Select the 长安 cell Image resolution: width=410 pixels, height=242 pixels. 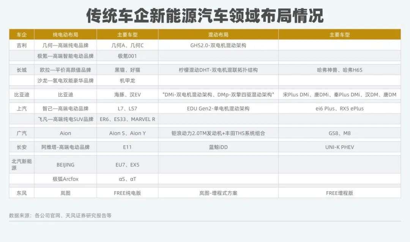(22, 147)
